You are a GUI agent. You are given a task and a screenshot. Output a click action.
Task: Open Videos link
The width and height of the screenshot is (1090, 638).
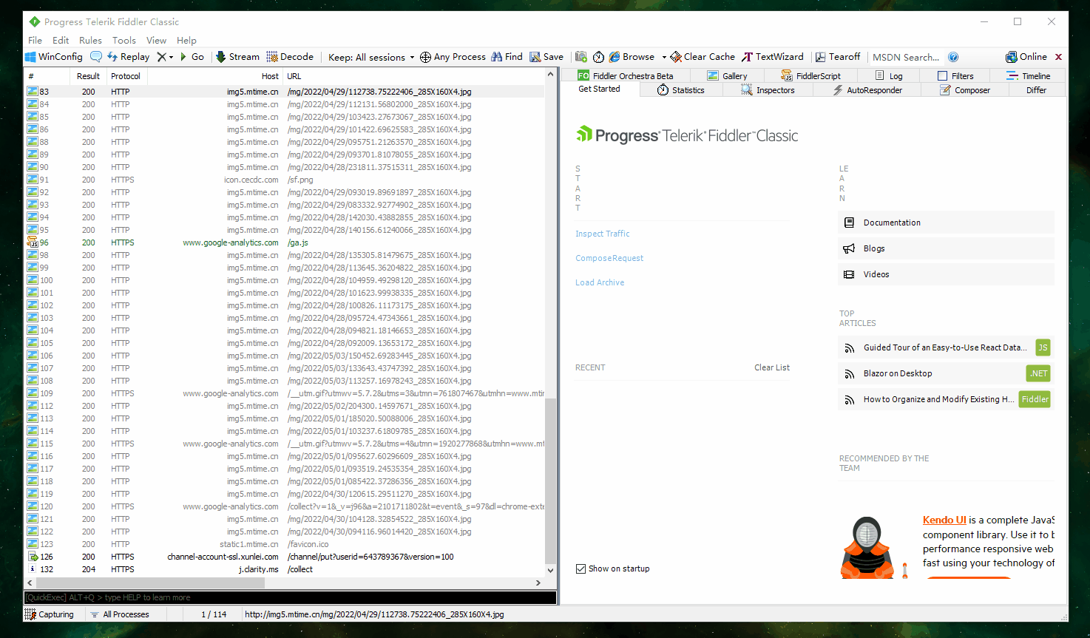(946, 274)
